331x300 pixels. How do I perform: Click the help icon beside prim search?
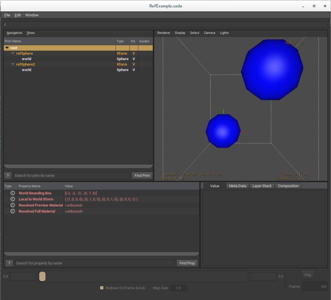tap(8, 176)
